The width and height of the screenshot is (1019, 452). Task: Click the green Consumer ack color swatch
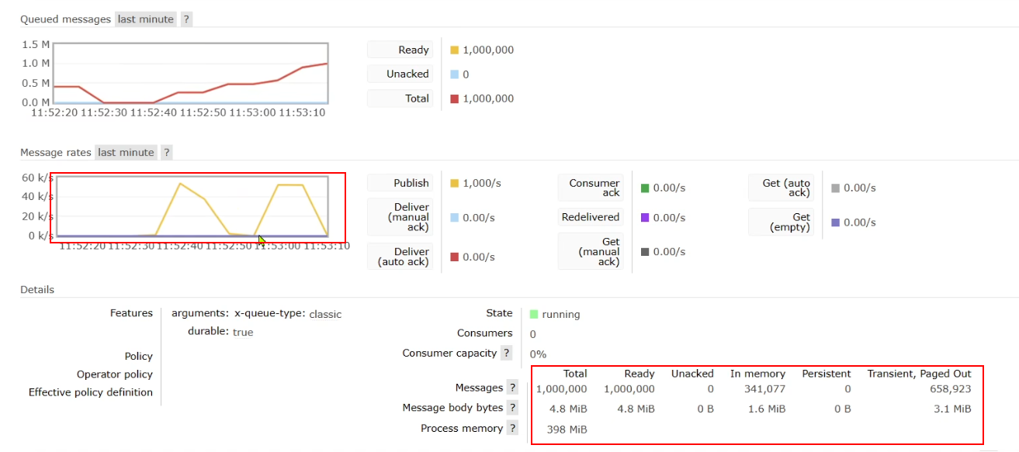point(645,188)
